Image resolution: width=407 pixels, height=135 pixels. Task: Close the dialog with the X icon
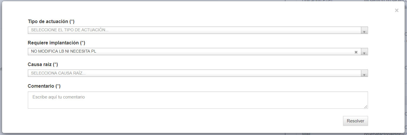(397, 10)
